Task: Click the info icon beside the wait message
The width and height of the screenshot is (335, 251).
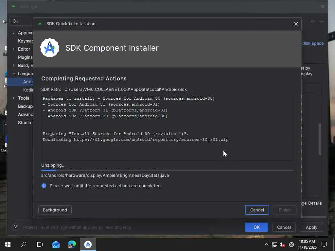Action: click(x=44, y=186)
